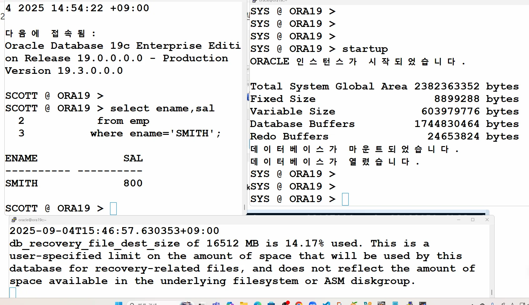This screenshot has width=529, height=305.
Task: Click '16512 MB' in the alert log
Action: coord(233,243)
